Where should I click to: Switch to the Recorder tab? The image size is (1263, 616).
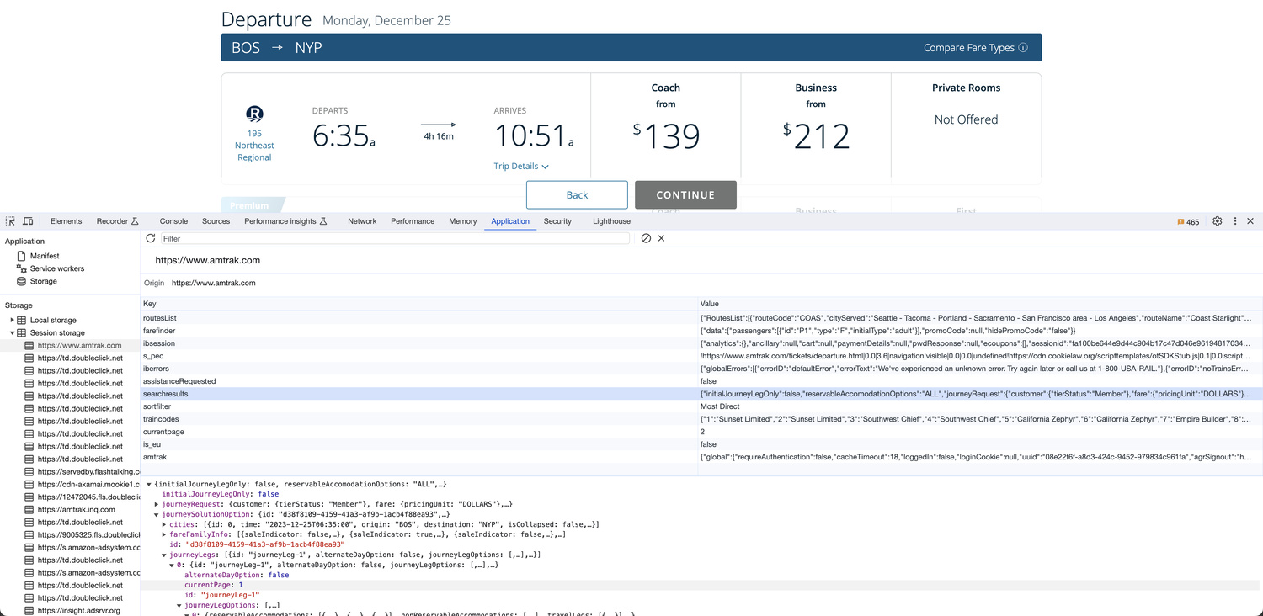117,221
